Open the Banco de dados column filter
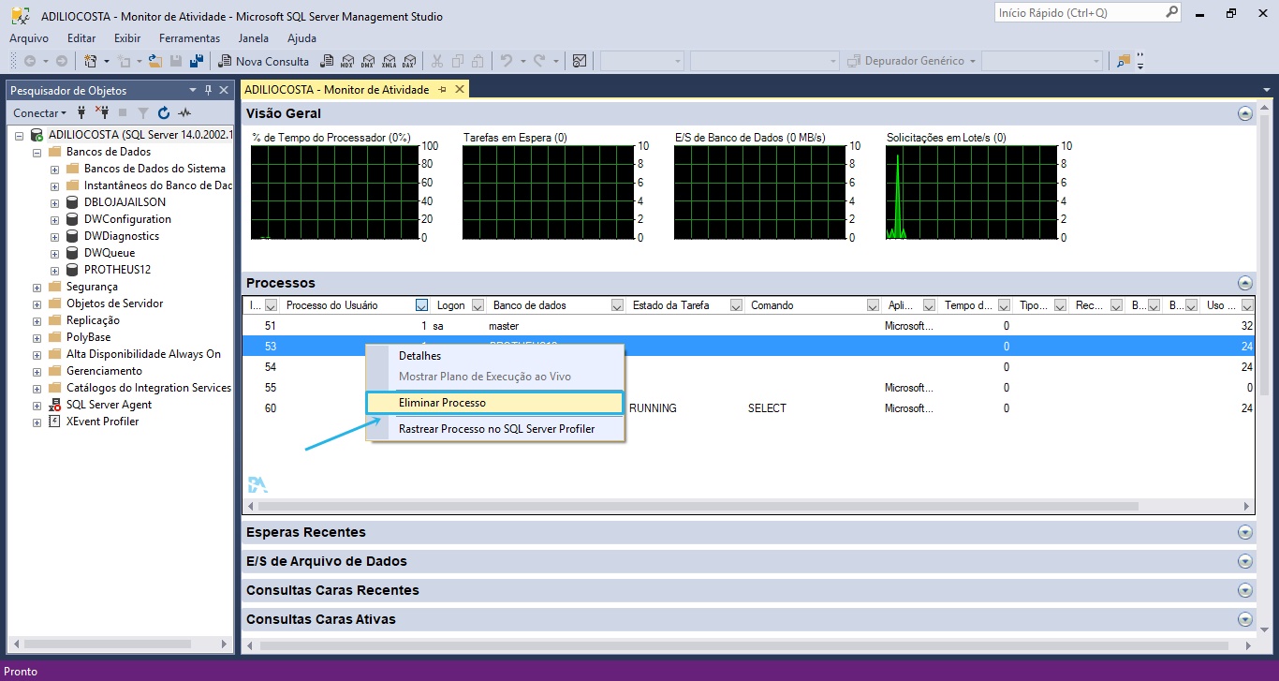1279x681 pixels. 617,305
